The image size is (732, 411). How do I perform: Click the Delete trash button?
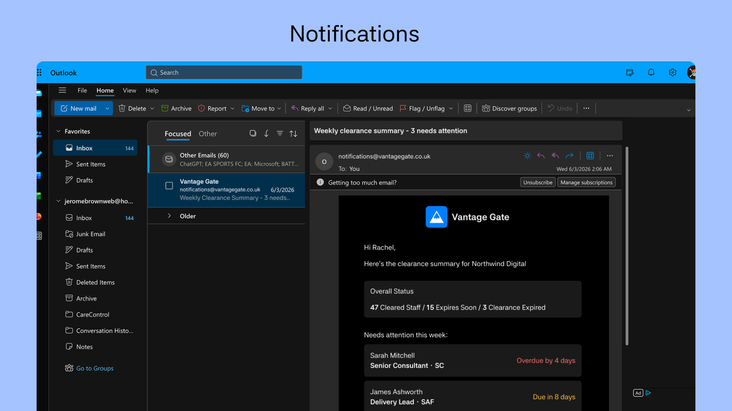tap(132, 108)
